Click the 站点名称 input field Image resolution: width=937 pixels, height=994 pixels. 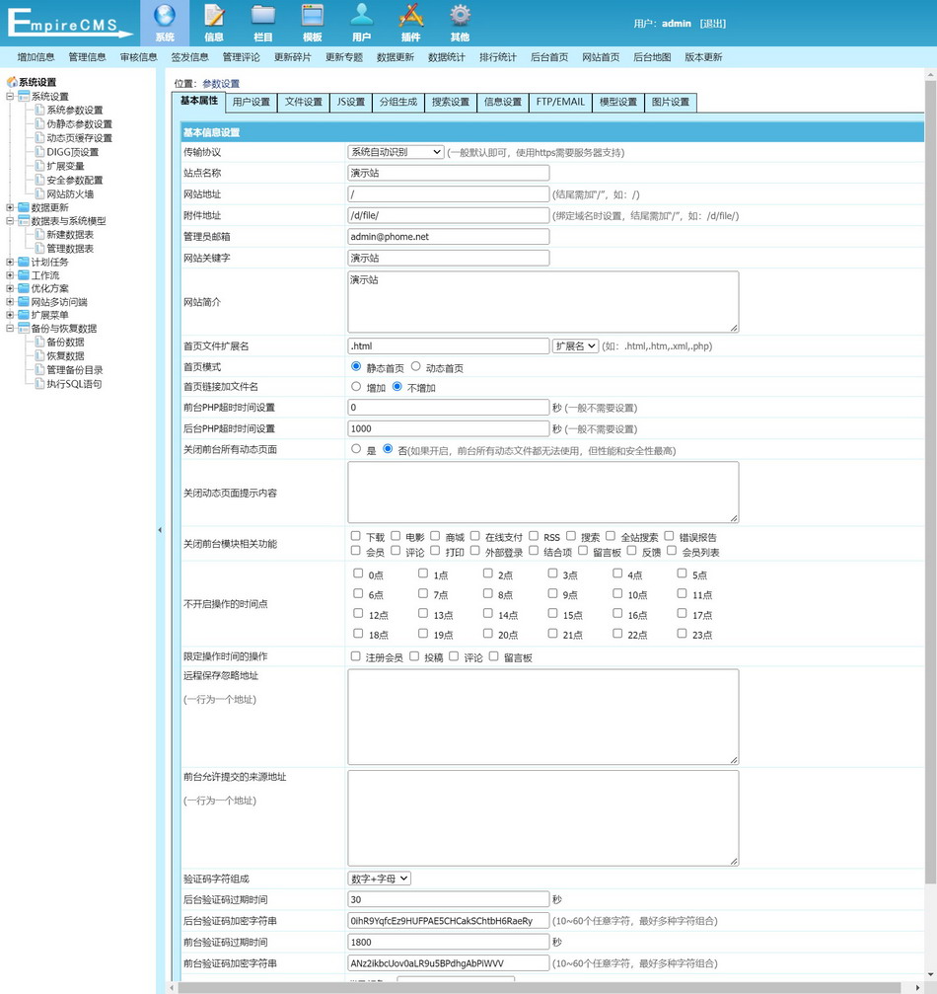click(449, 173)
